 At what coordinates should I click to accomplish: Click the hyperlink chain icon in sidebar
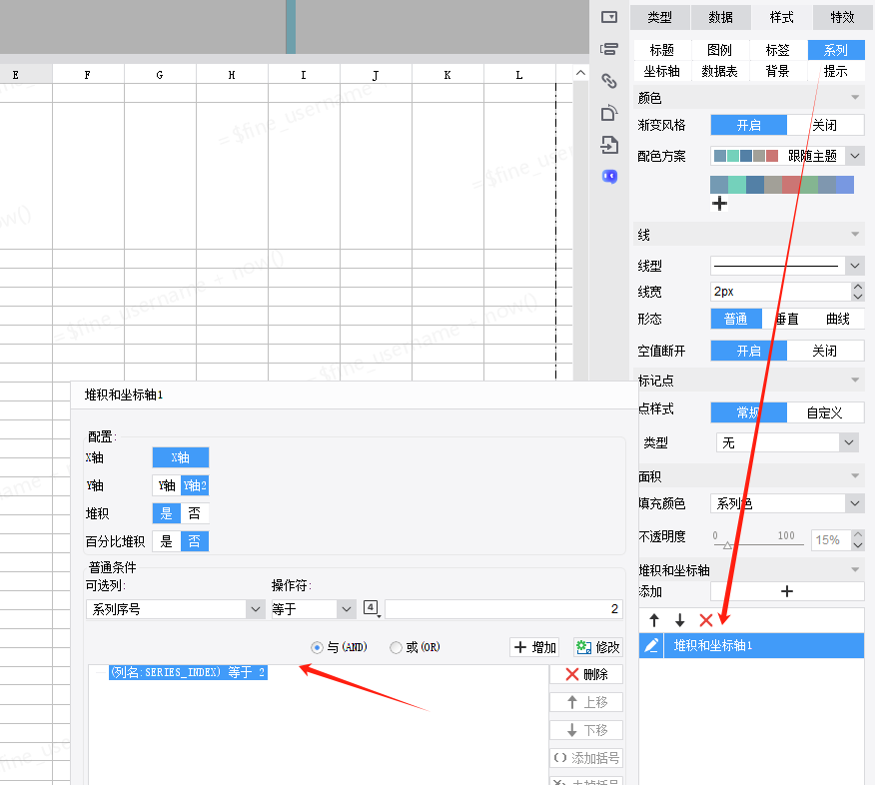click(x=609, y=81)
